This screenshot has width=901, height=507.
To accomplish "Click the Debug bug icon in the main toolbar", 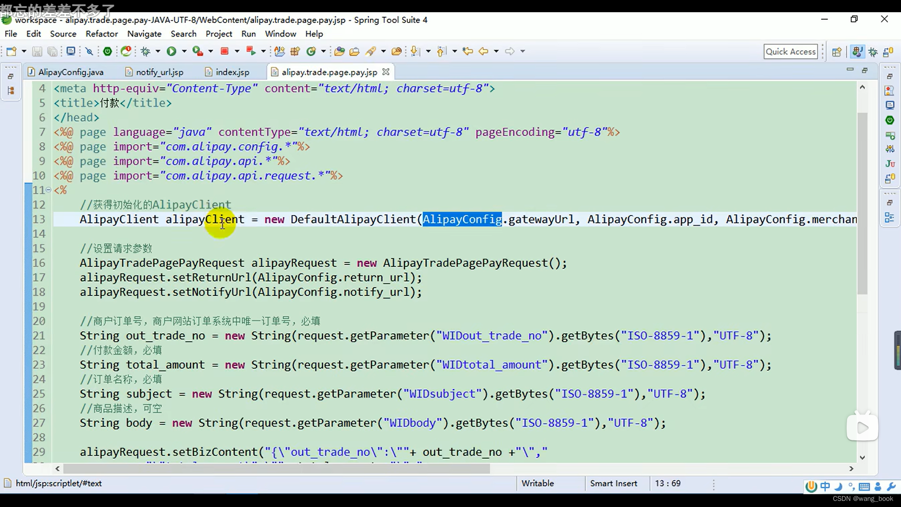I will coord(145,51).
